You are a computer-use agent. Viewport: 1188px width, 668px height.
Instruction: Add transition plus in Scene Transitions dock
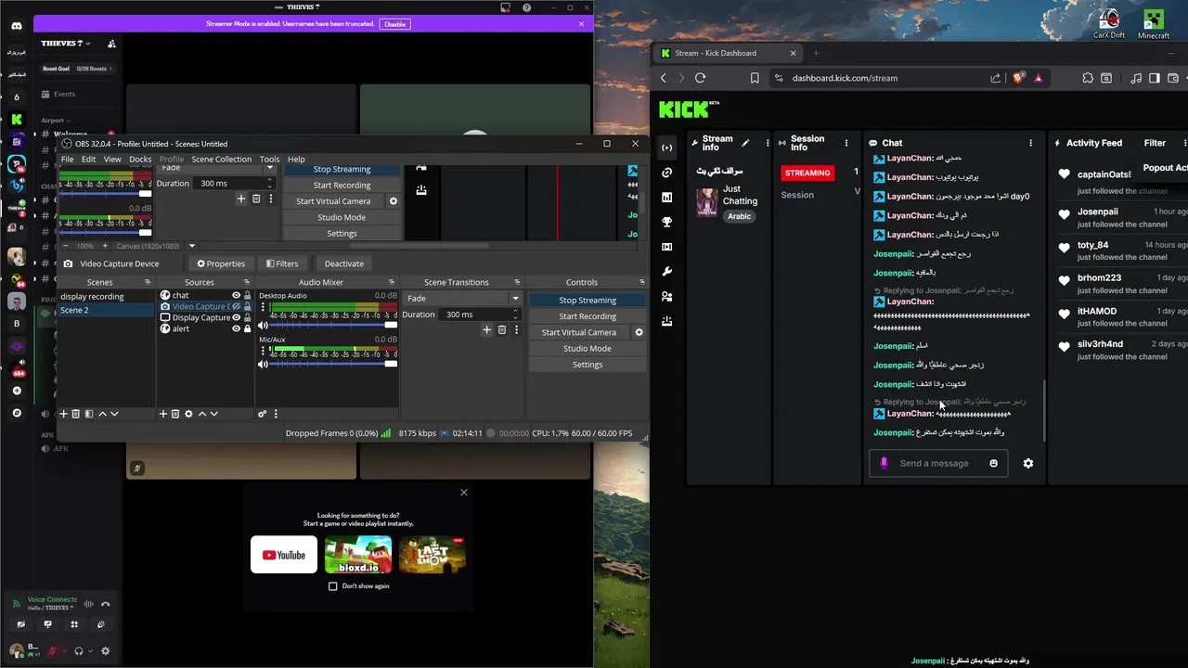pos(486,329)
